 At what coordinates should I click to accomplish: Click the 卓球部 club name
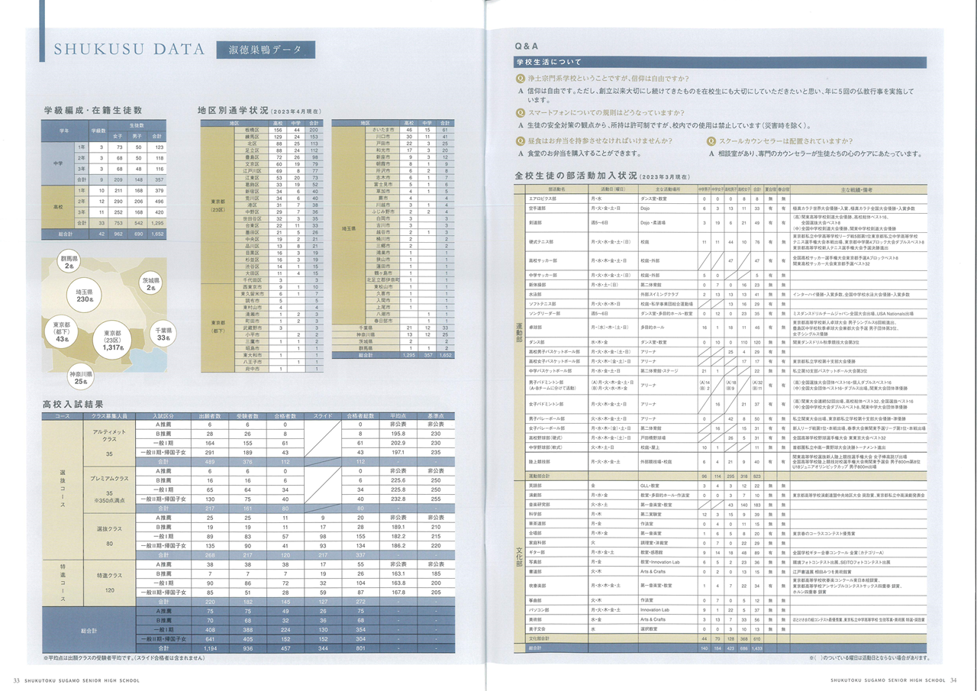pyautogui.click(x=537, y=327)
